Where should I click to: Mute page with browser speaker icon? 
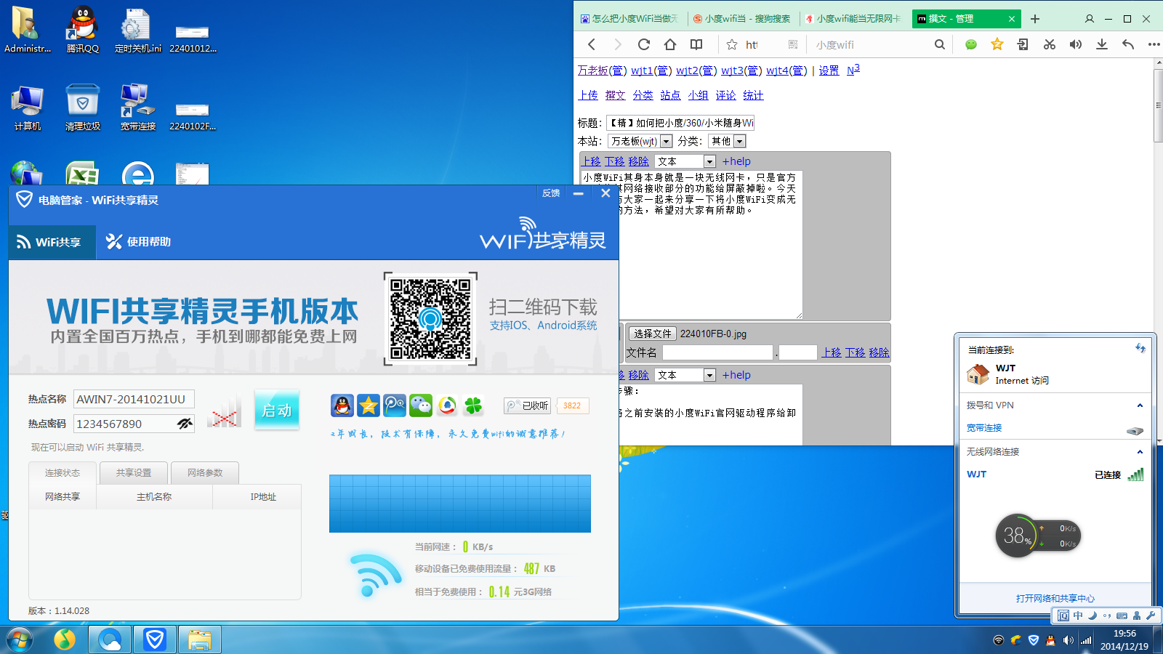pyautogui.click(x=1076, y=44)
